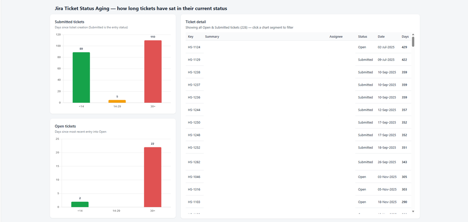Click the date 26-Sep-2025

coord(387,162)
